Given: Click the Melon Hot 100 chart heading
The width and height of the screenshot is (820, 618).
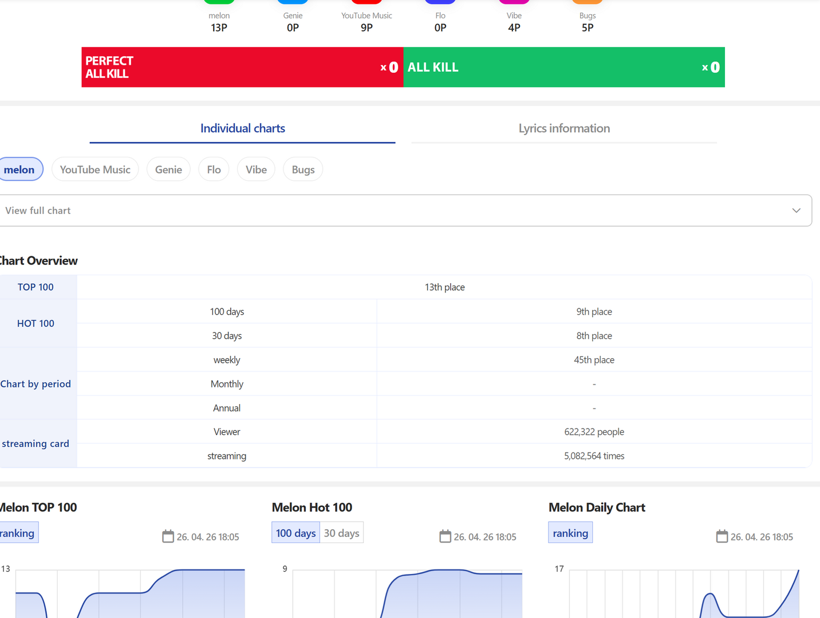Looking at the screenshot, I should click(312, 508).
